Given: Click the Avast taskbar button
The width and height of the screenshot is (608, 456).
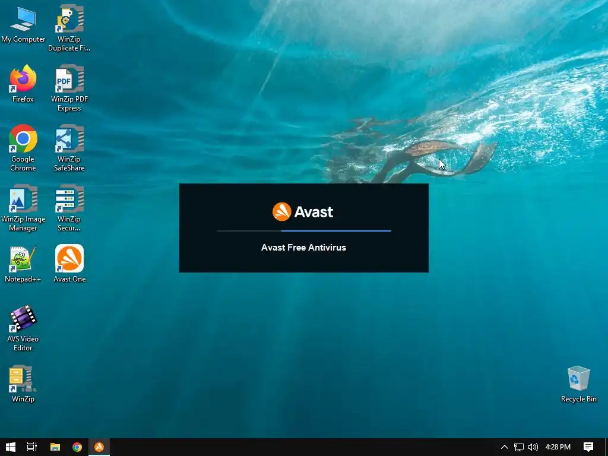Looking at the screenshot, I should (99, 447).
